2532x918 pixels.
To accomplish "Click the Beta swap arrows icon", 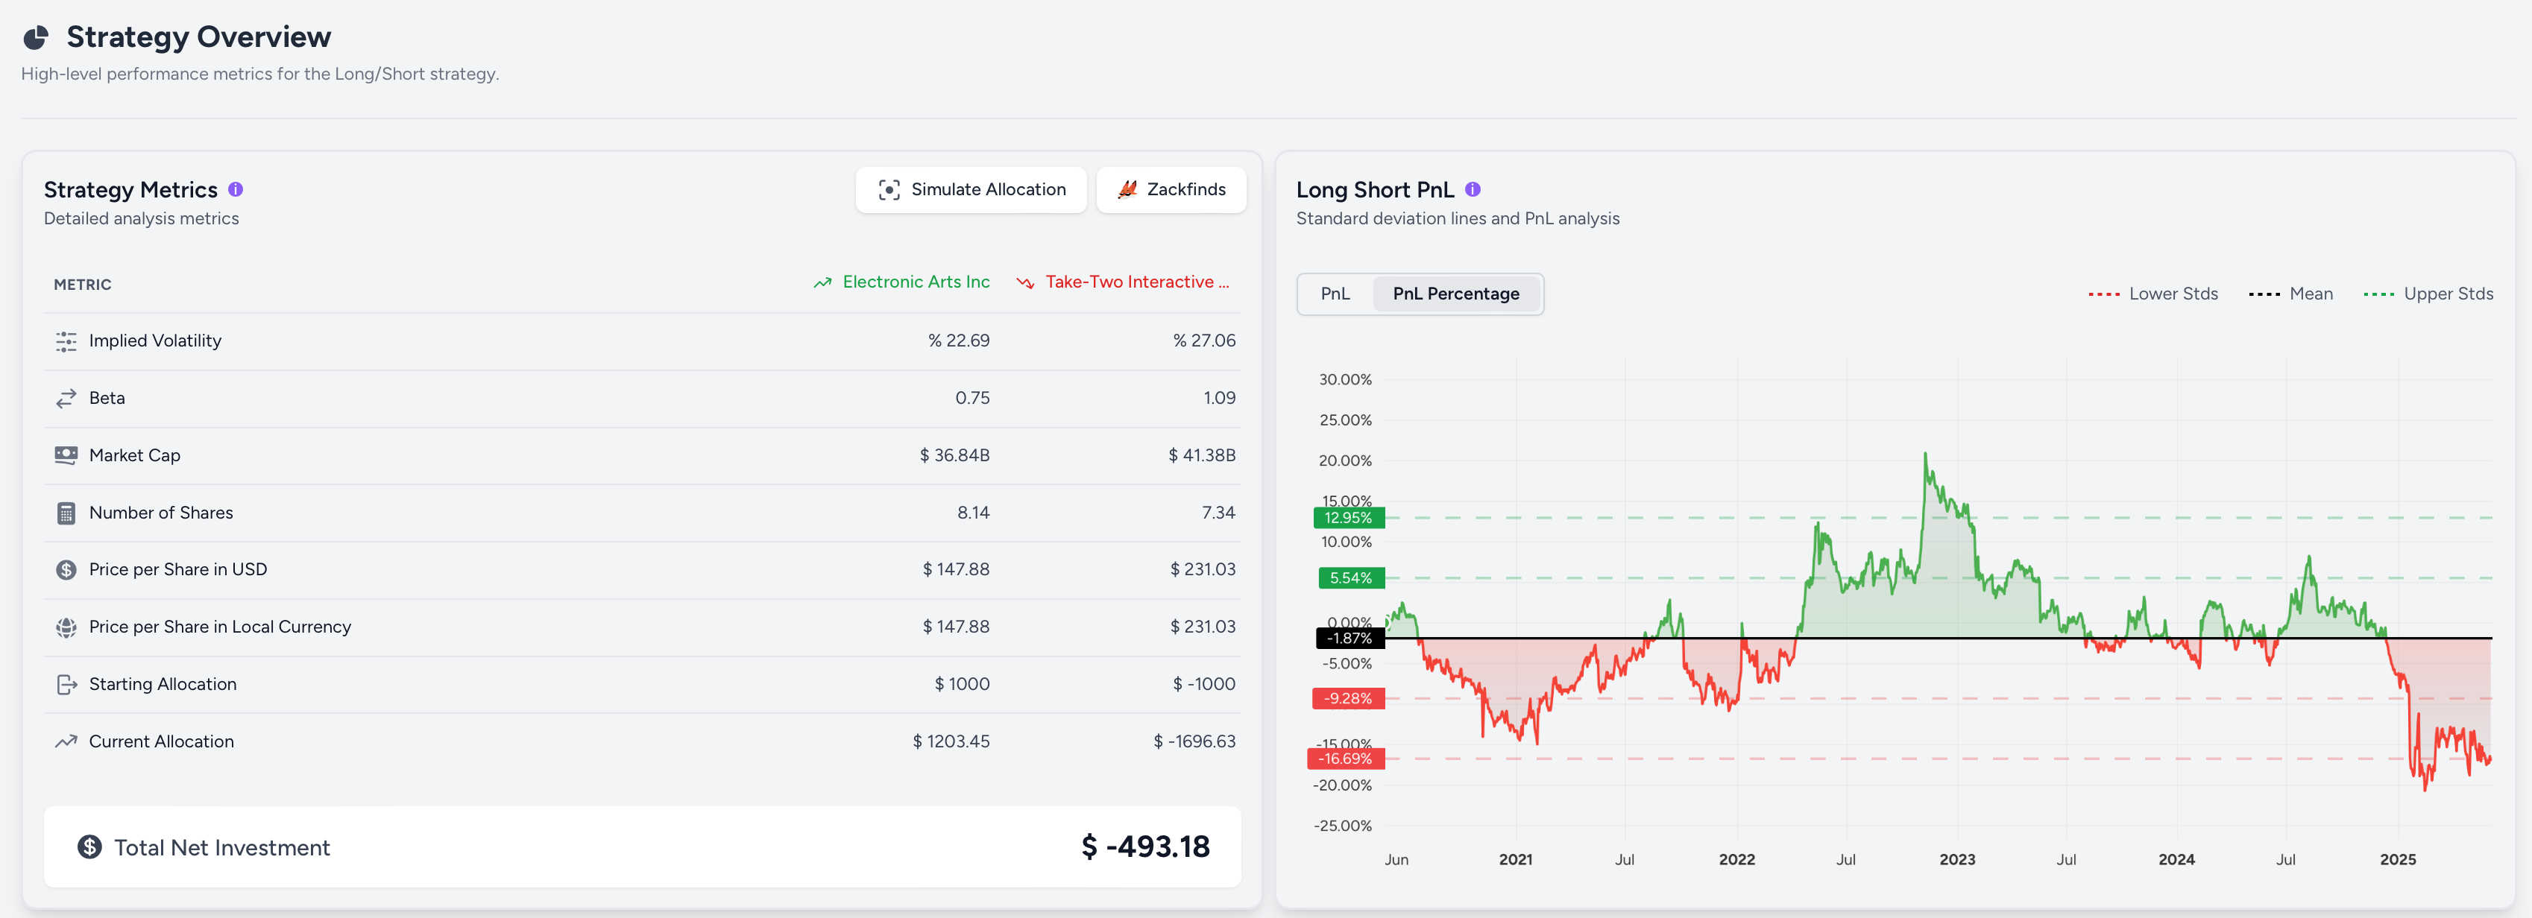I will click(x=66, y=398).
